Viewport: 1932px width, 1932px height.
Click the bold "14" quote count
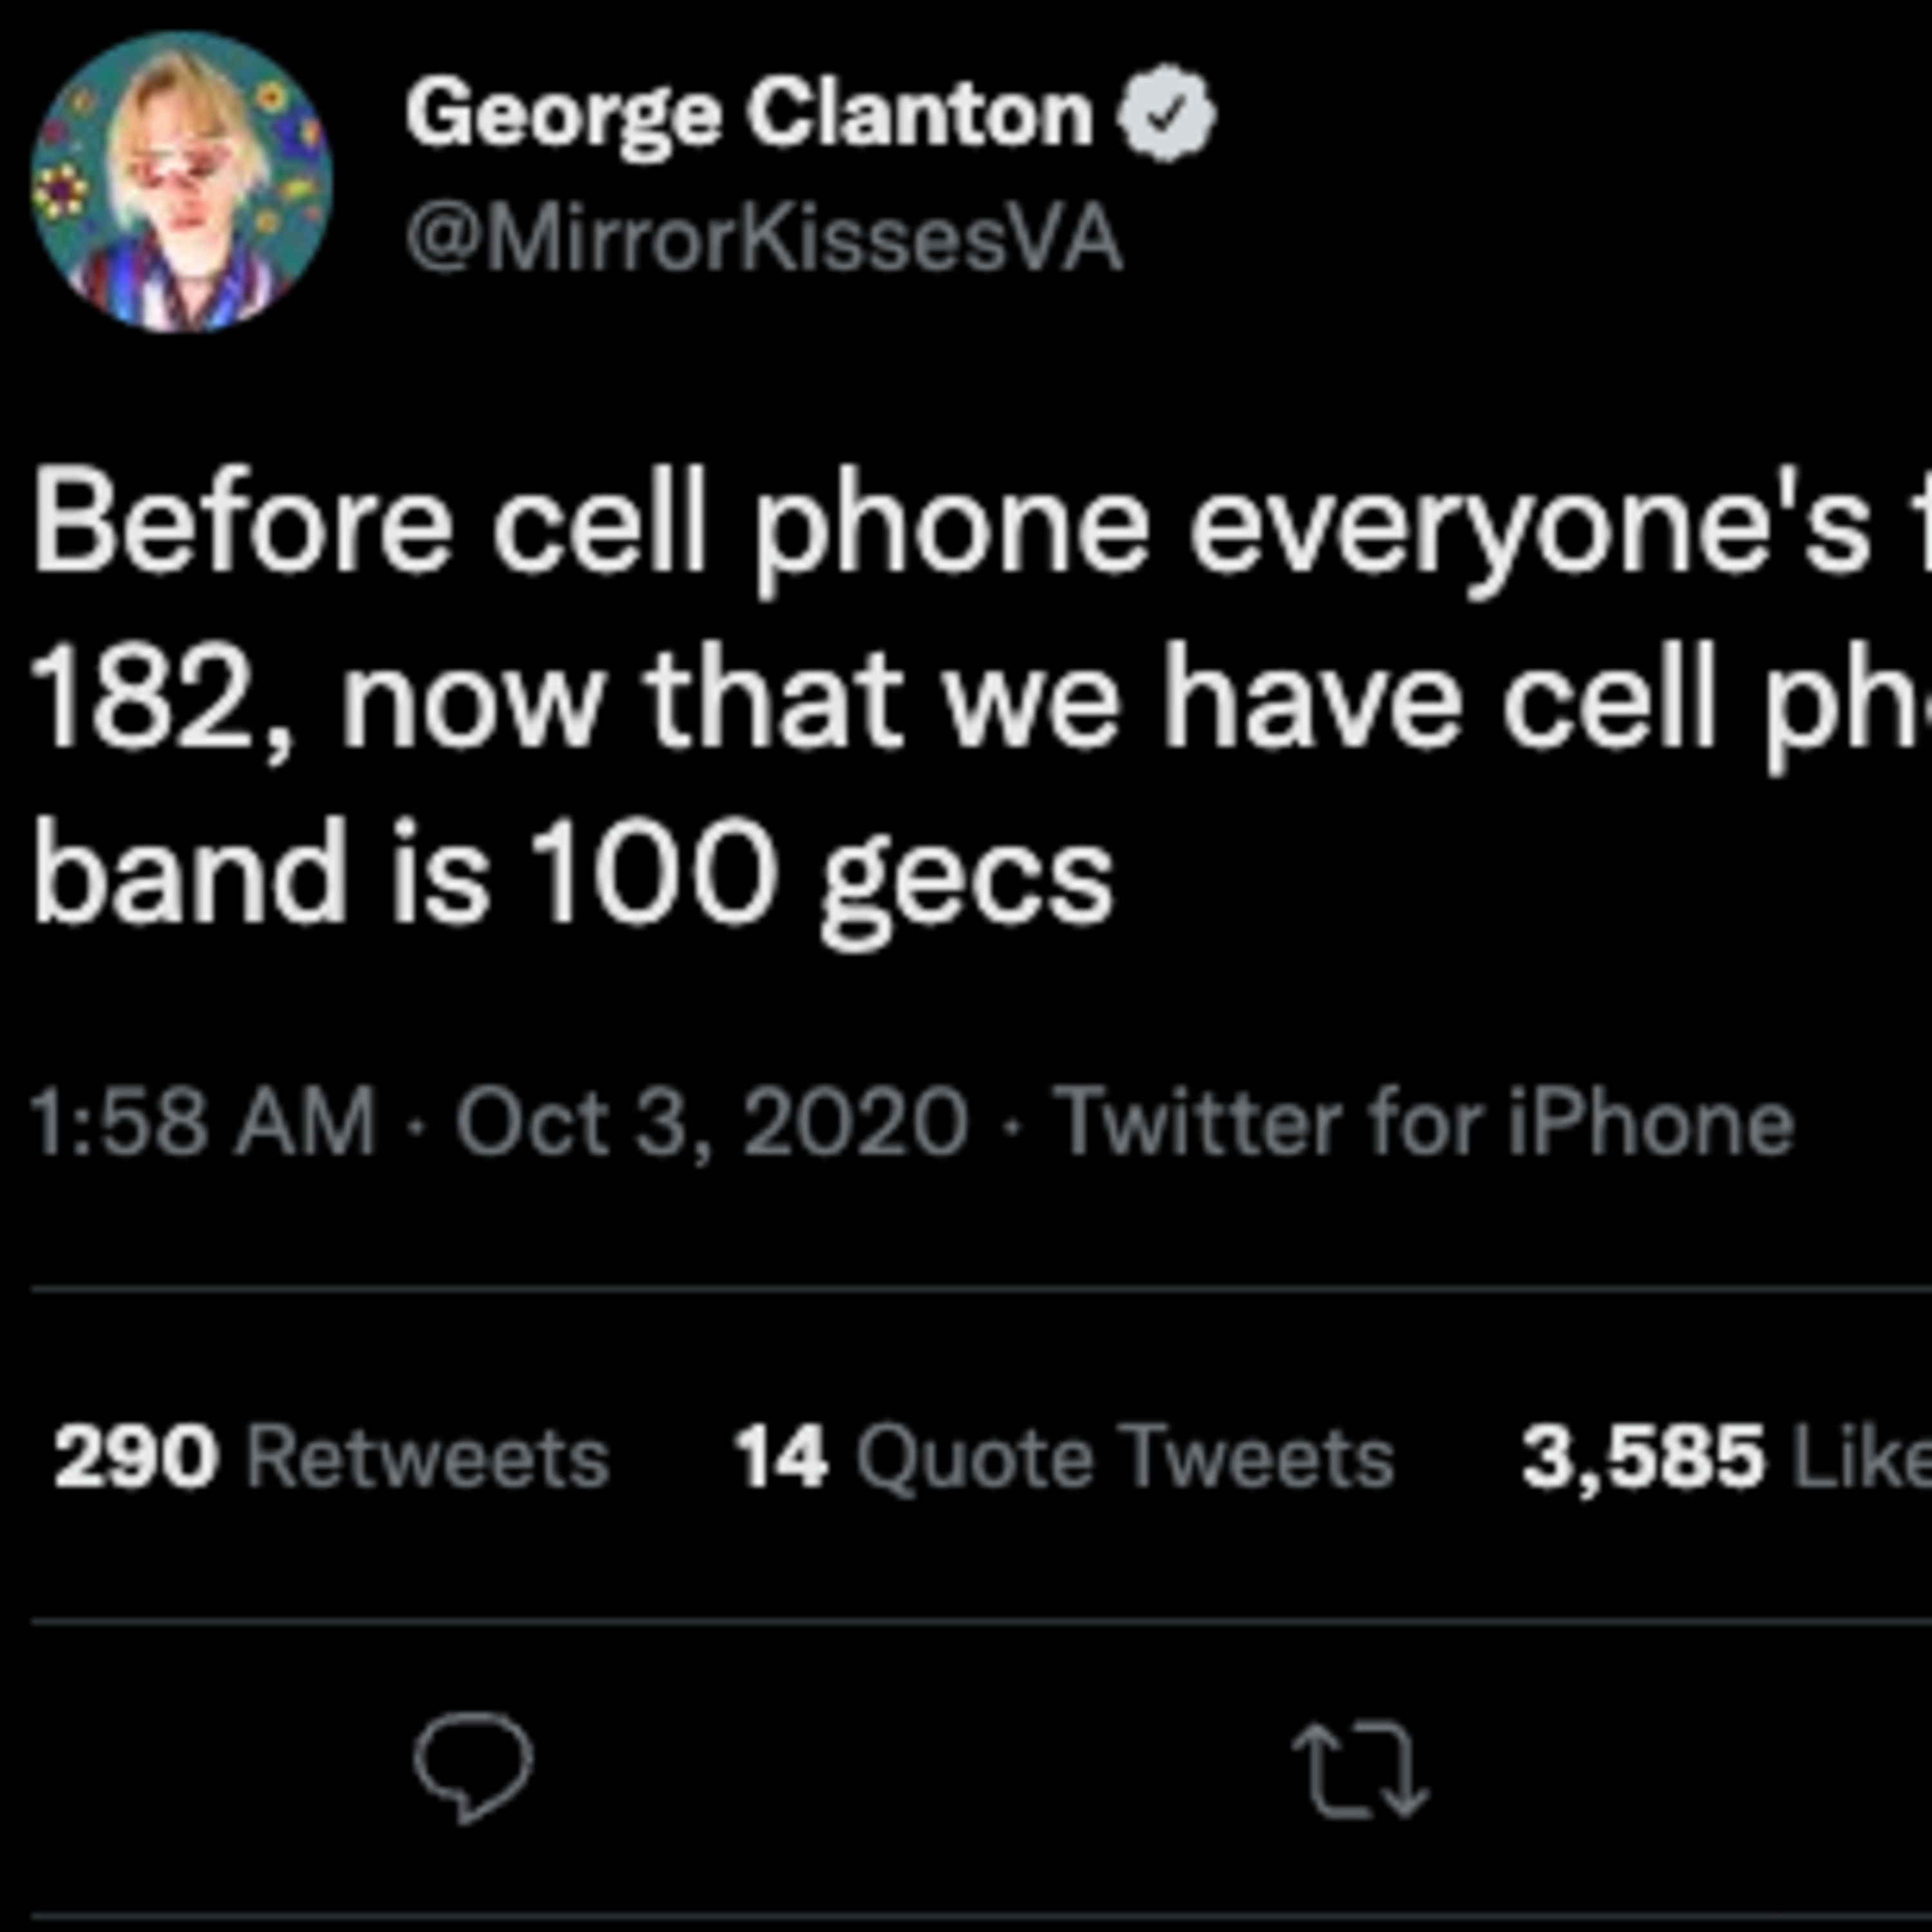click(781, 1457)
